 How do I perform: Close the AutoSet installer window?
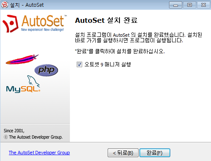pyautogui.click(x=203, y=5)
